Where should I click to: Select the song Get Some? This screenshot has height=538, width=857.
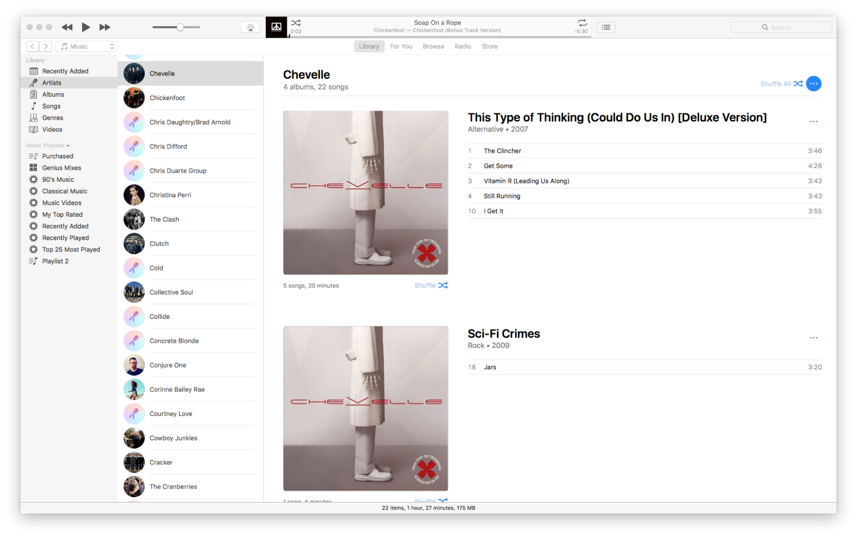pos(644,166)
